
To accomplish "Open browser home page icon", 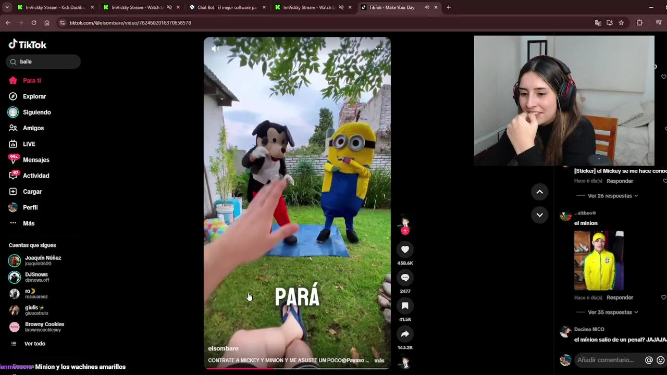I will pyautogui.click(x=47, y=23).
